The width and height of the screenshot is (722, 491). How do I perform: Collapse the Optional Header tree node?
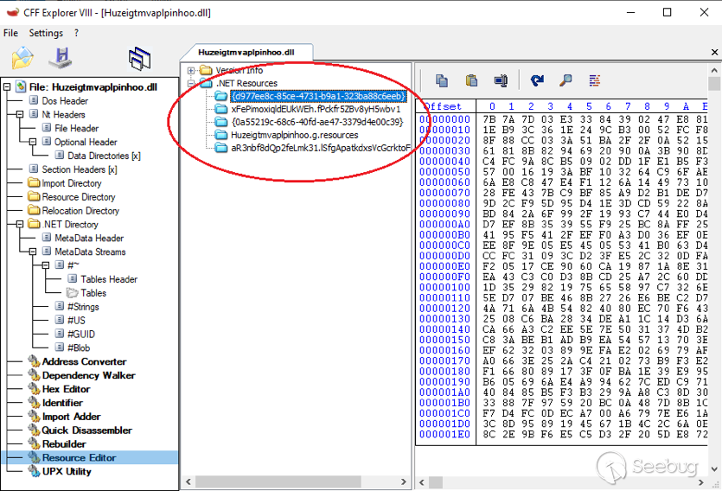33,142
